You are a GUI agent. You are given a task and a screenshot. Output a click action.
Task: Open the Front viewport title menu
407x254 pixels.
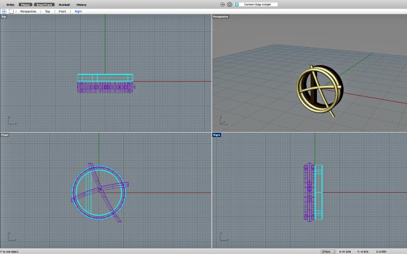4,135
